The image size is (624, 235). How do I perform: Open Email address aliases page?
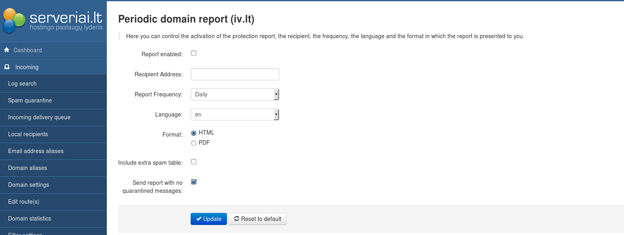click(x=36, y=151)
